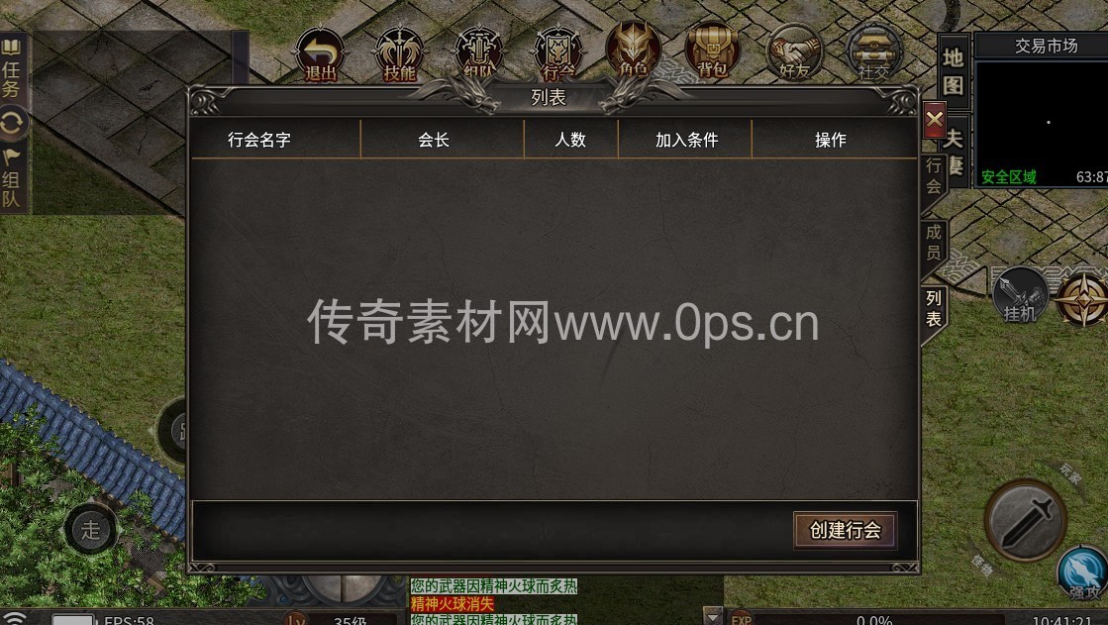This screenshot has height=625, width=1108.
Task: Toggle the 走 walk/run mode button
Action: (90, 529)
